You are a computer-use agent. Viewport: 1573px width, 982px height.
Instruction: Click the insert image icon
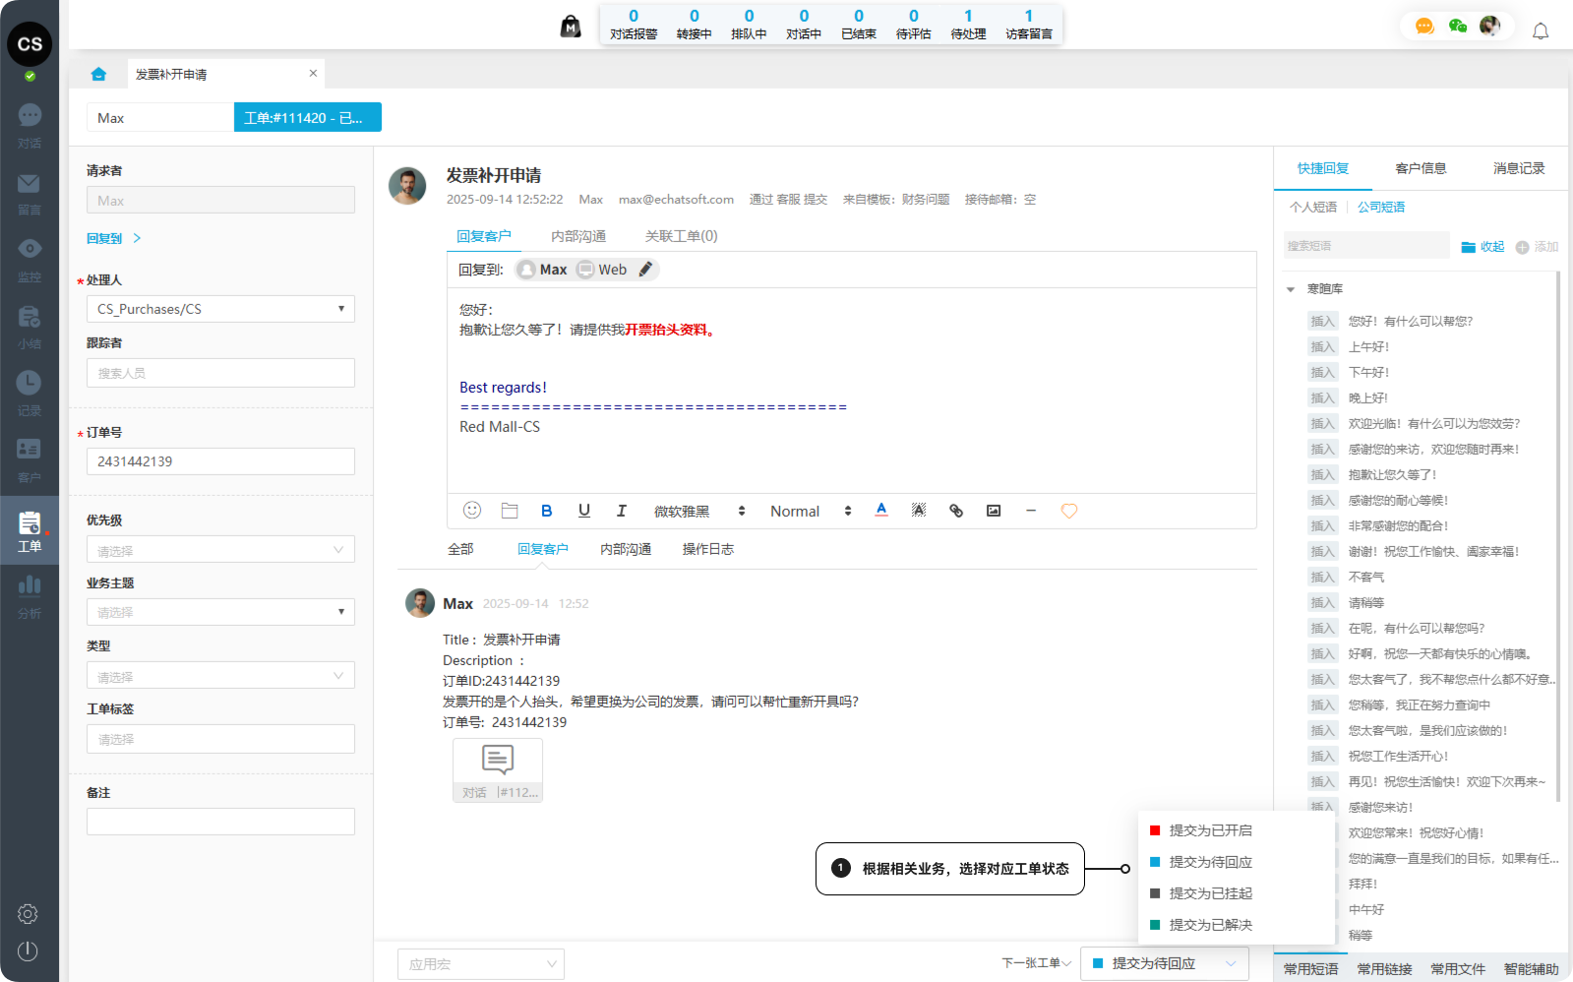[x=994, y=511]
